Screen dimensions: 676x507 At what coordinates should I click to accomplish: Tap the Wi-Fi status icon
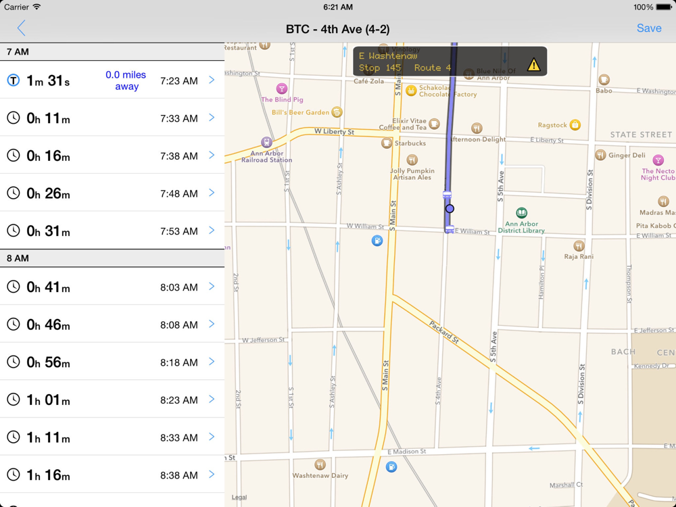[x=37, y=7]
